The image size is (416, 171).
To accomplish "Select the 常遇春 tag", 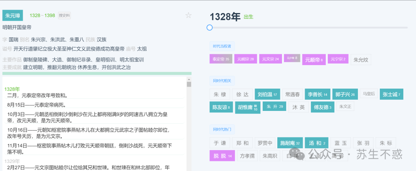I will coord(293,94).
